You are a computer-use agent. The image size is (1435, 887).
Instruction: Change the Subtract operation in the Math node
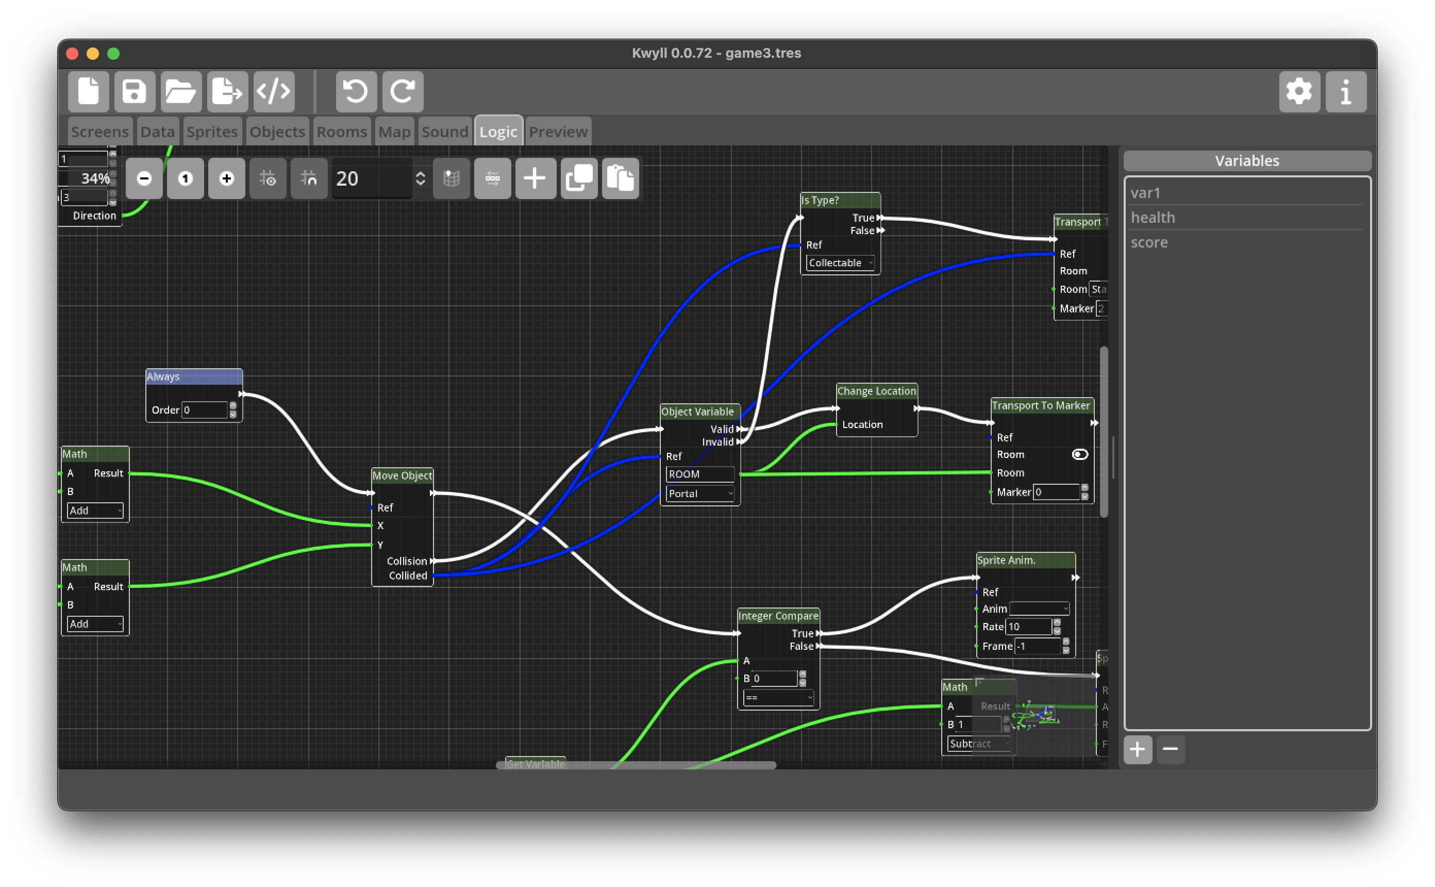coord(978,743)
